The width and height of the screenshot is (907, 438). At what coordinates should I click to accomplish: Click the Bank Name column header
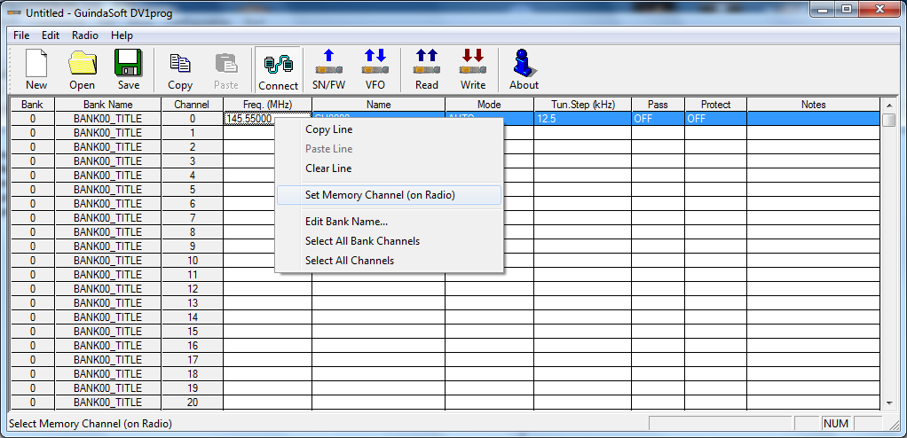coord(107,105)
